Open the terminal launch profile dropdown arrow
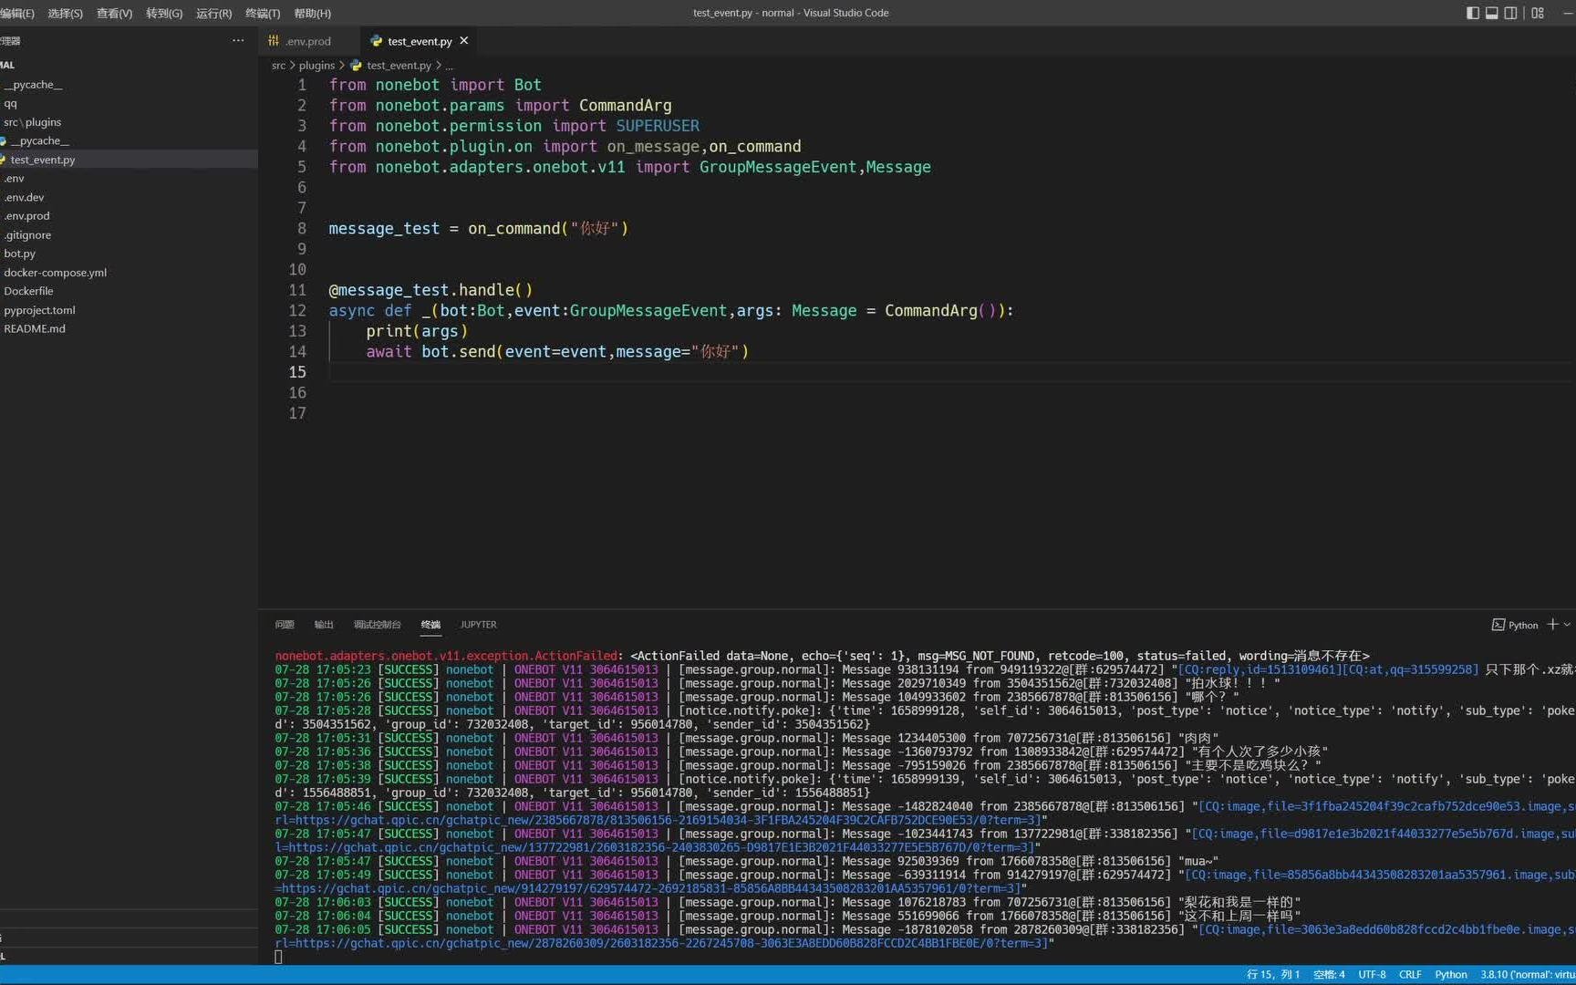 click(x=1567, y=625)
